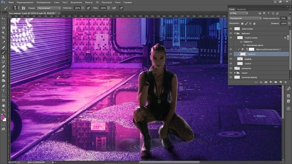Open the 'Изображение' menu
This screenshot has width=292, height=164.
pos(44,2)
